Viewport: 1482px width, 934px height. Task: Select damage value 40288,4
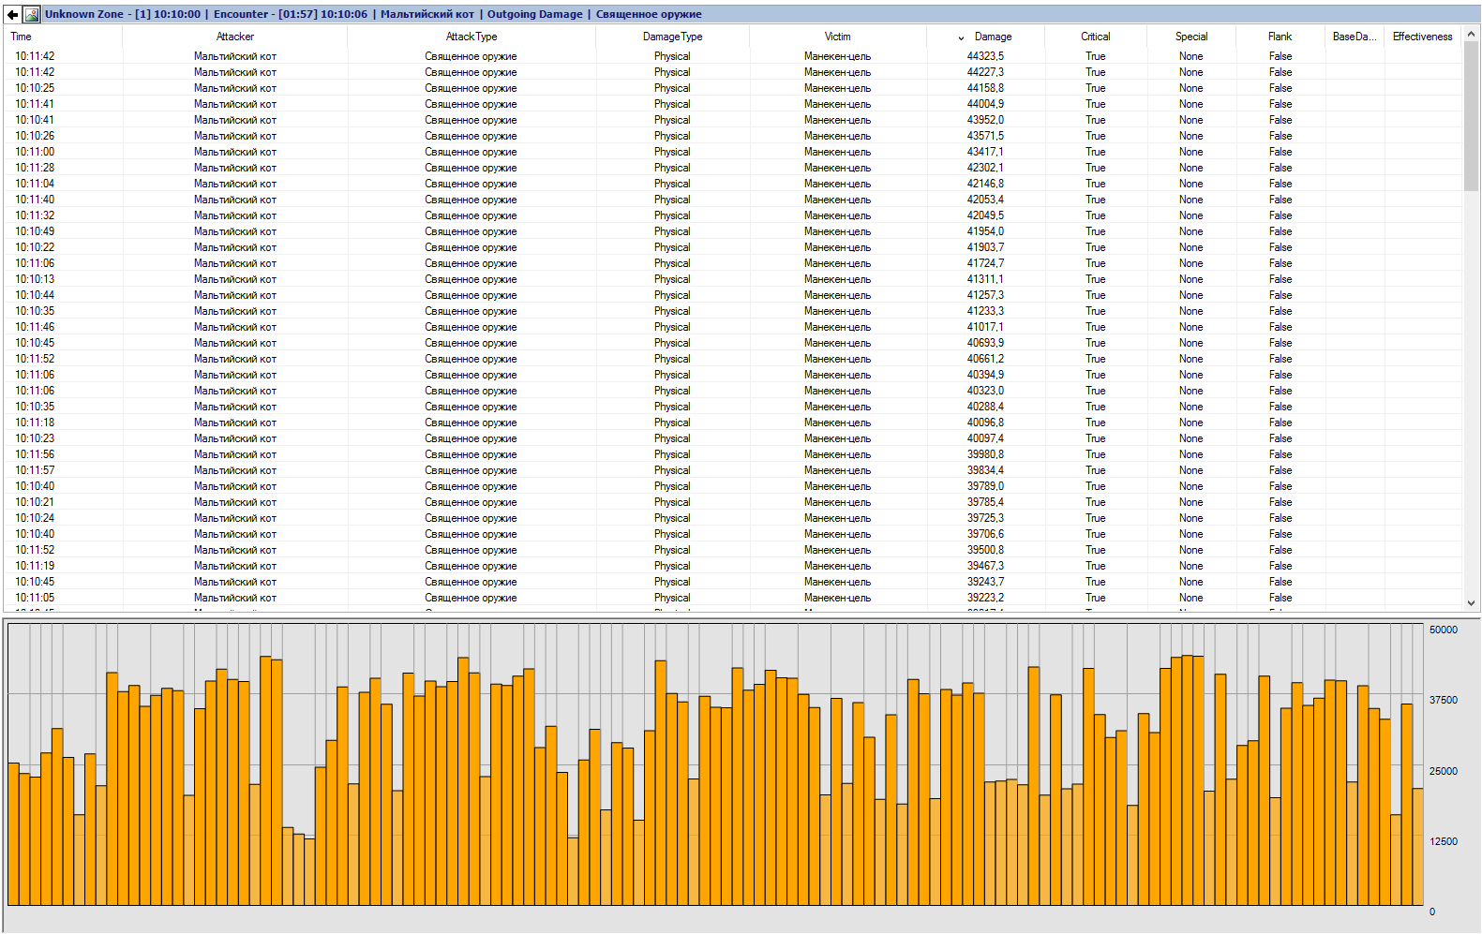pos(985,407)
